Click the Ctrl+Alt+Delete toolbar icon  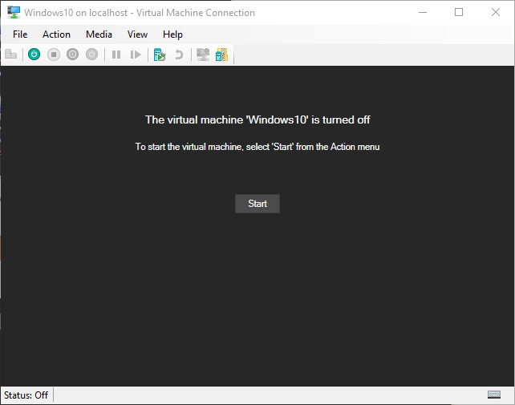tap(11, 55)
